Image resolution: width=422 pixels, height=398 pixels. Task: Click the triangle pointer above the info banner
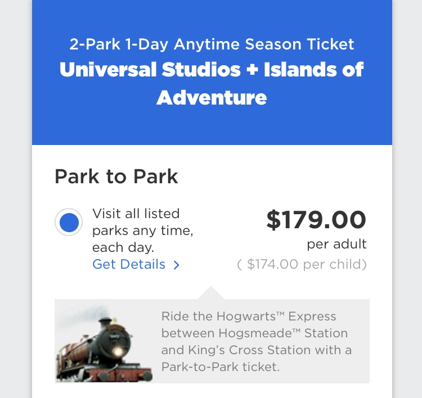(211, 293)
